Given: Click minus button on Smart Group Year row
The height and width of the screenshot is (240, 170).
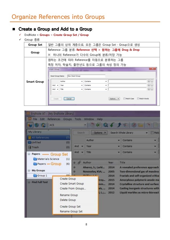Looking at the screenshot, I should pyautogui.click(x=152, y=85).
